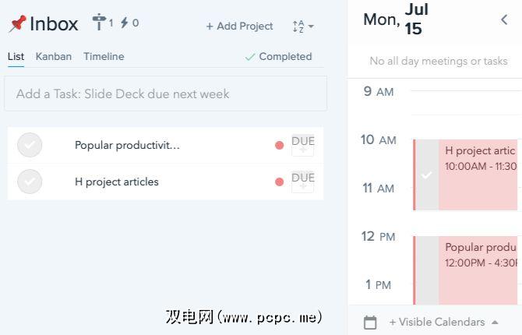Open the H project articles task title
Viewport: 522px width, 335px height.
[117, 182]
